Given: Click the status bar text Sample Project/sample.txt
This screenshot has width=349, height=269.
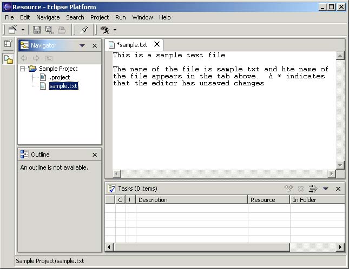Looking at the screenshot, I should pyautogui.click(x=50, y=261).
